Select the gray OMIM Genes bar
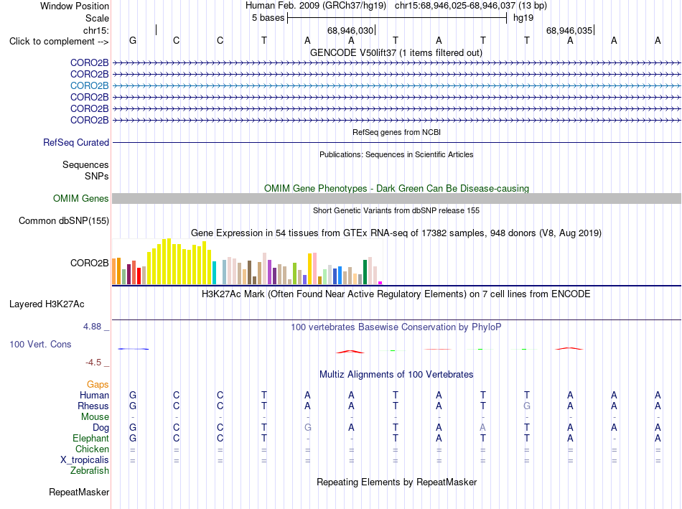Image resolution: width=682 pixels, height=509 pixels. 396,198
